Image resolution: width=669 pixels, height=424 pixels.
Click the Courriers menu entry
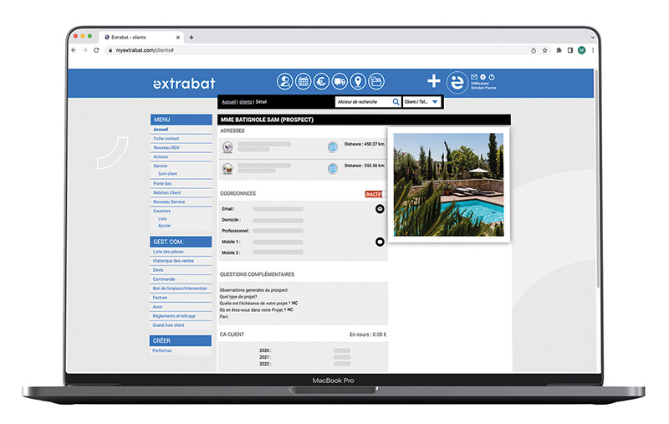point(161,211)
